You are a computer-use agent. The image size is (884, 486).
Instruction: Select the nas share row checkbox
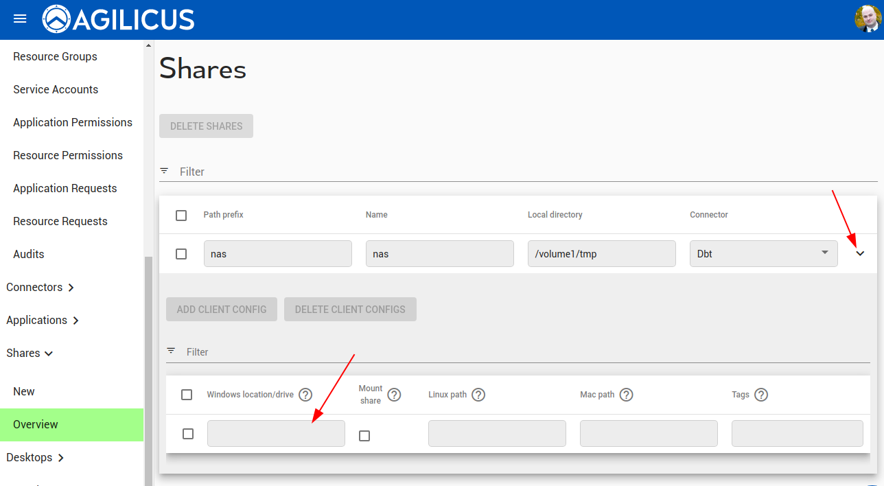tap(181, 254)
